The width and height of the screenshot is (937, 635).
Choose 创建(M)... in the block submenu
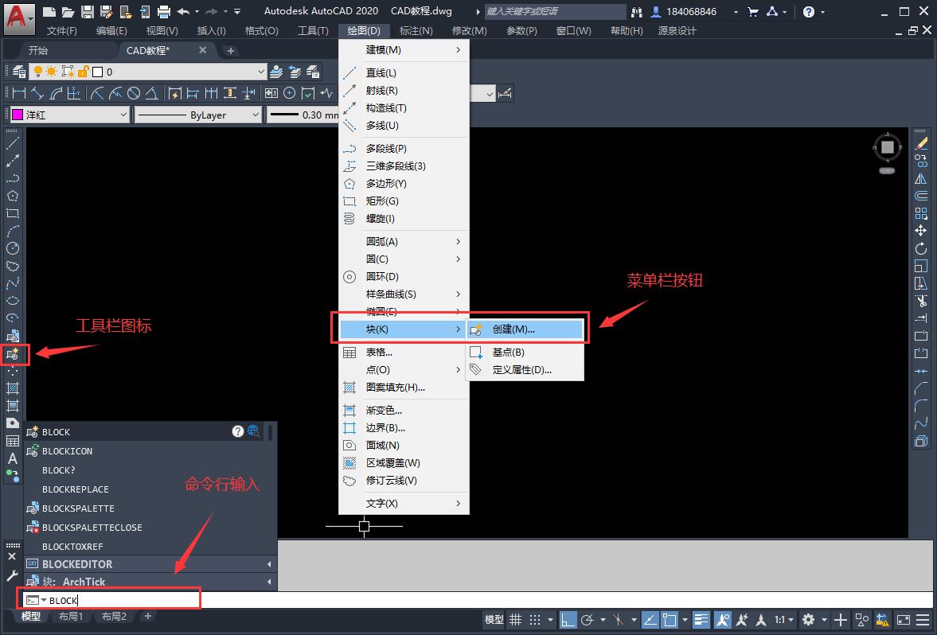tap(525, 329)
